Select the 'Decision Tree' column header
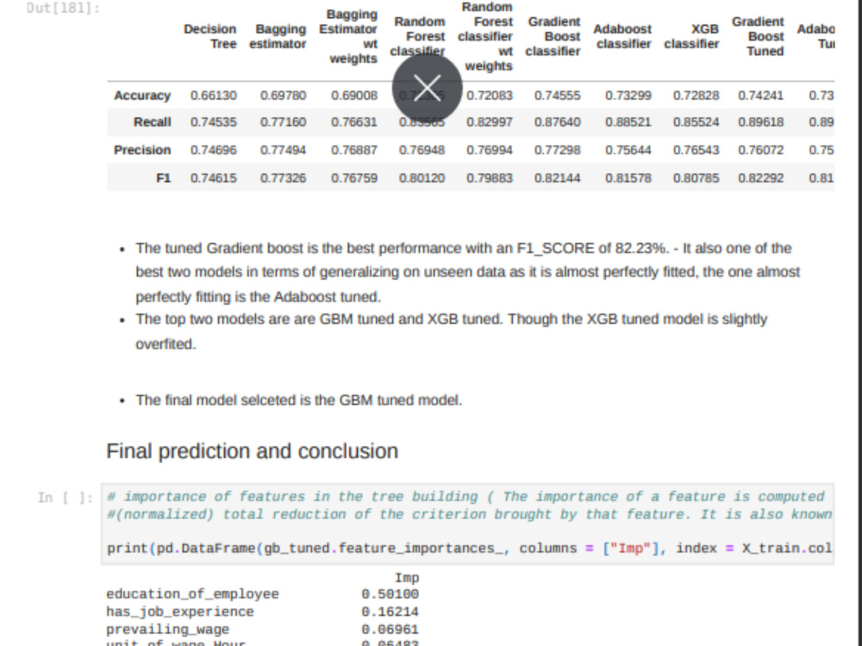 tap(210, 36)
